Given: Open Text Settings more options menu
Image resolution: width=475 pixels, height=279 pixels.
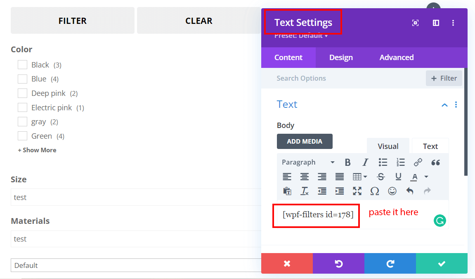Looking at the screenshot, I should click(x=453, y=23).
